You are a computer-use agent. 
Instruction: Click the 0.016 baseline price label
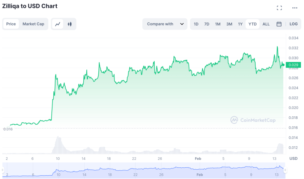tap(8, 129)
